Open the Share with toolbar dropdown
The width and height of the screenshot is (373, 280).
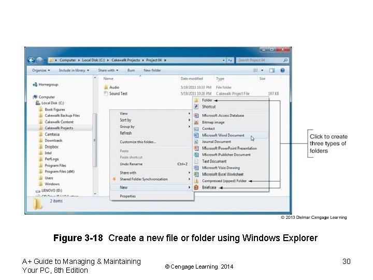[x=108, y=70]
